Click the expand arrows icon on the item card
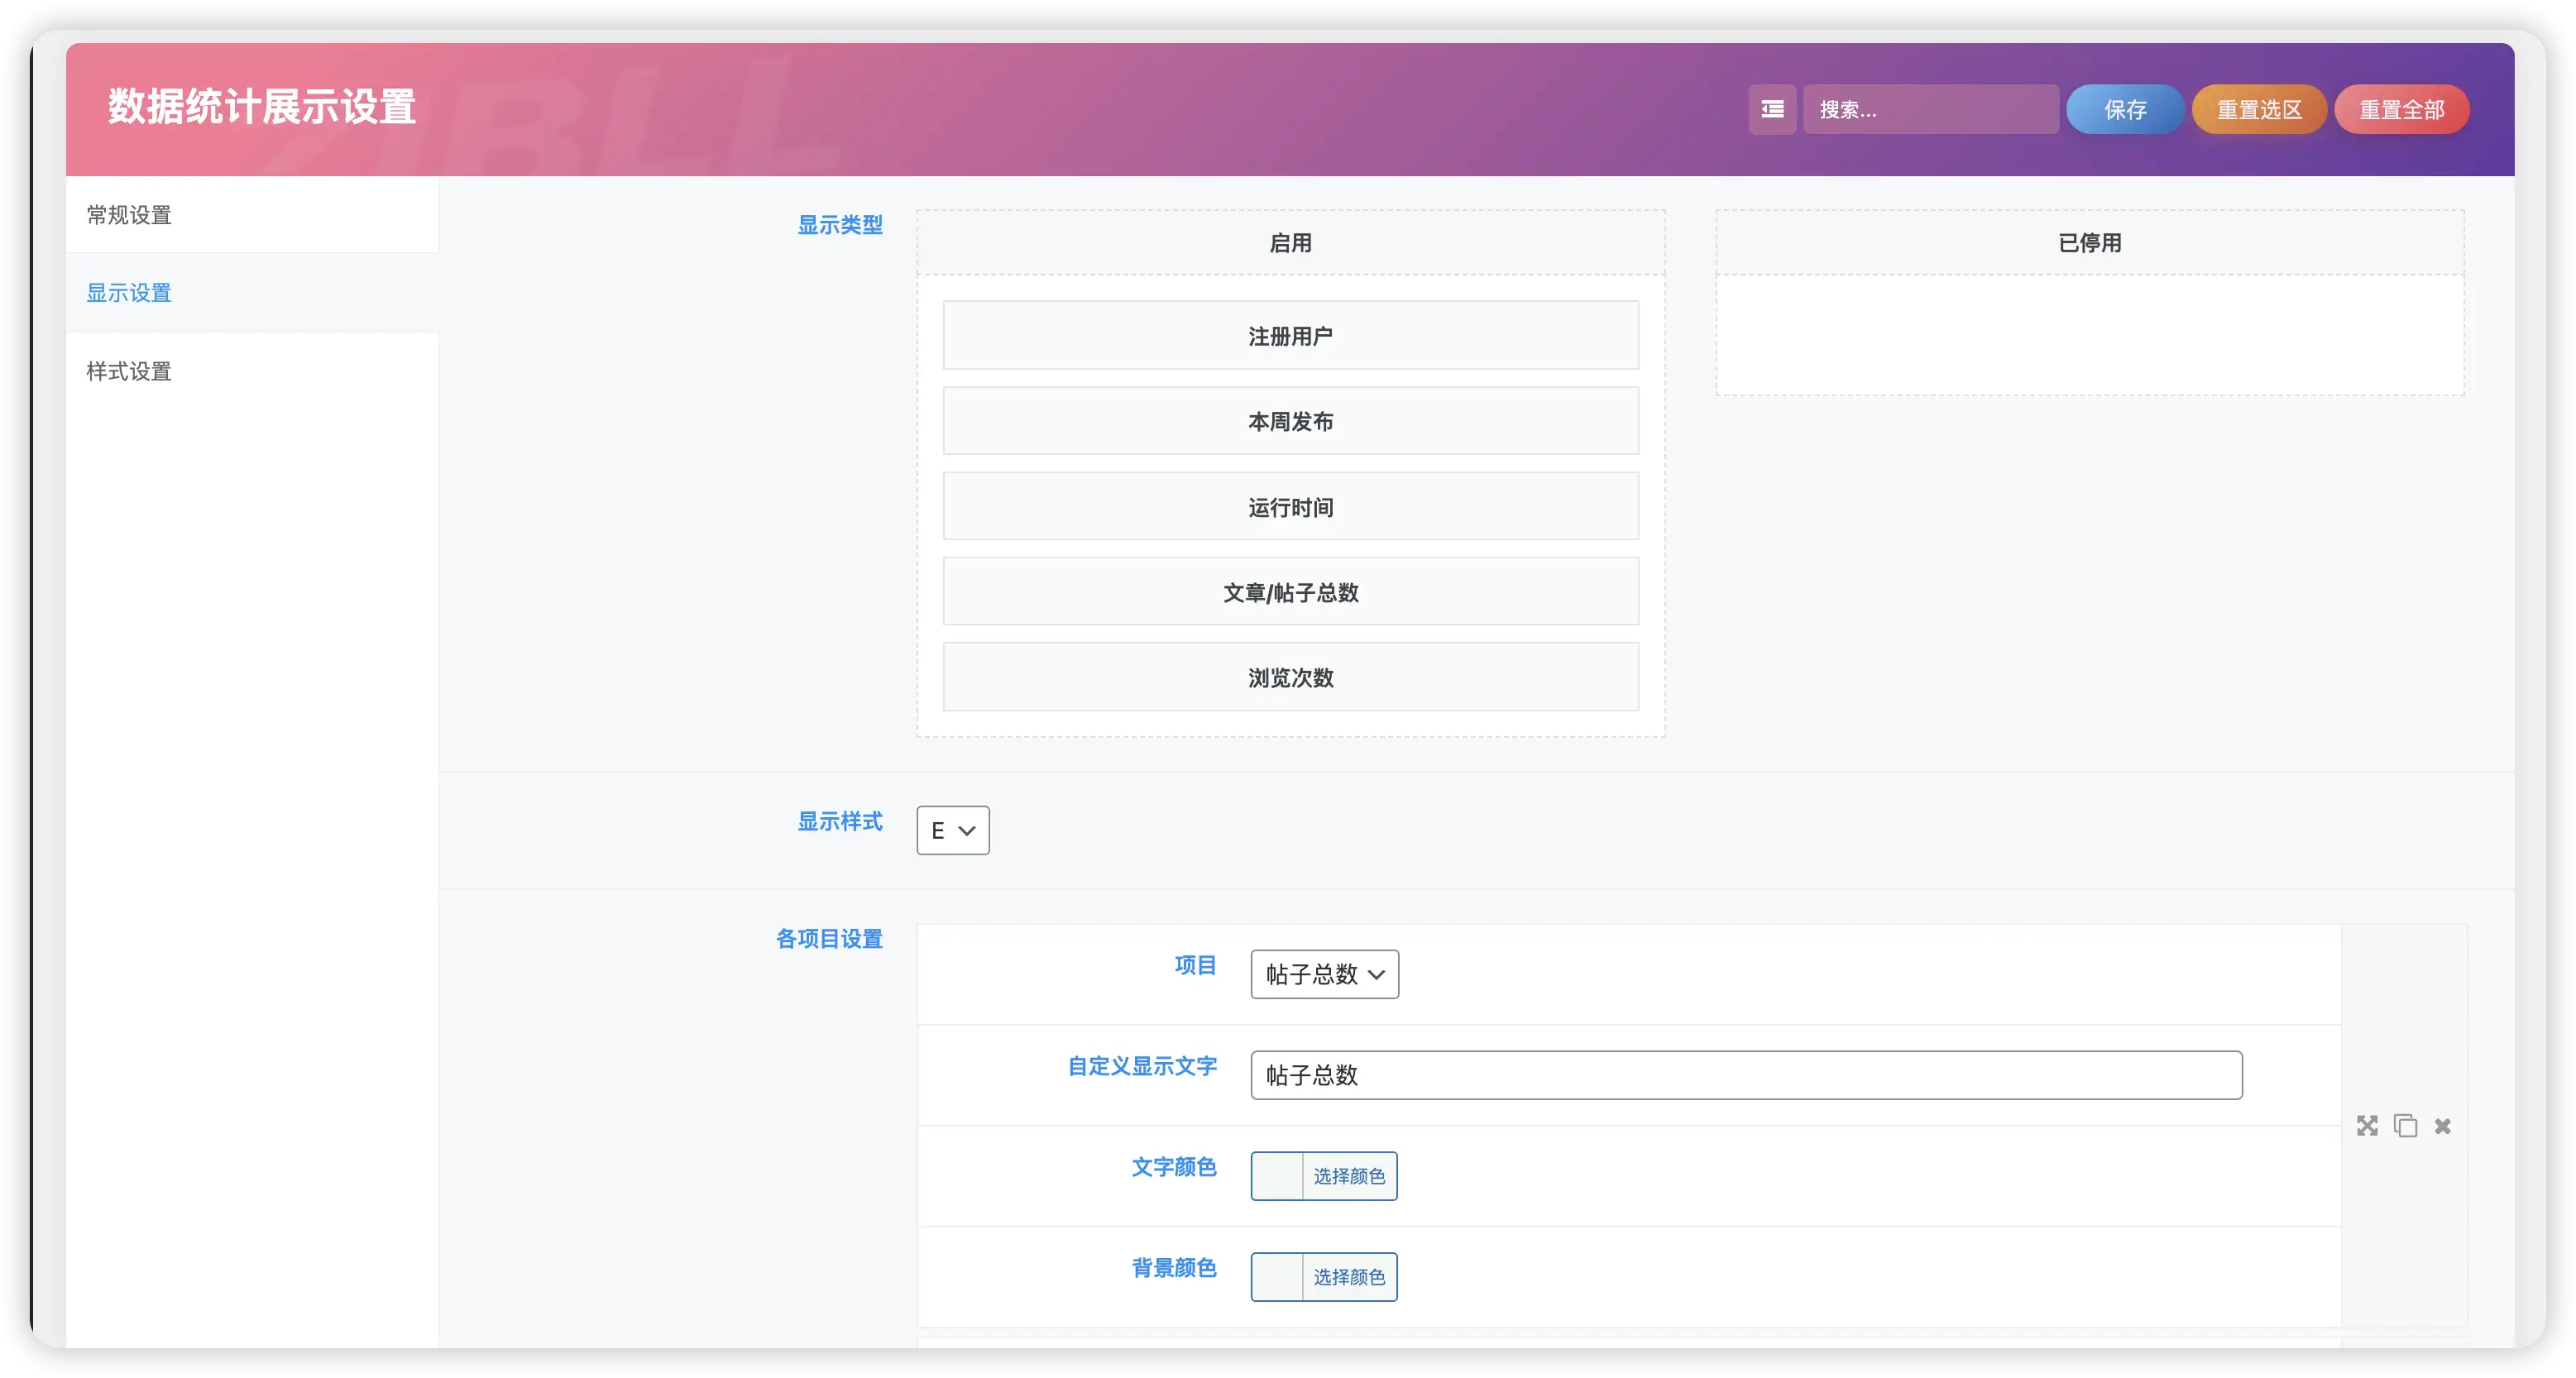This screenshot has height=1378, width=2576. (2367, 1126)
